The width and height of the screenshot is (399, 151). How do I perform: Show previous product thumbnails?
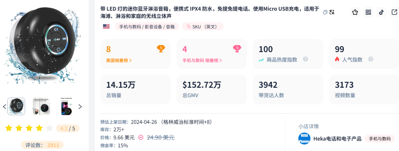pyautogui.click(x=4, y=107)
